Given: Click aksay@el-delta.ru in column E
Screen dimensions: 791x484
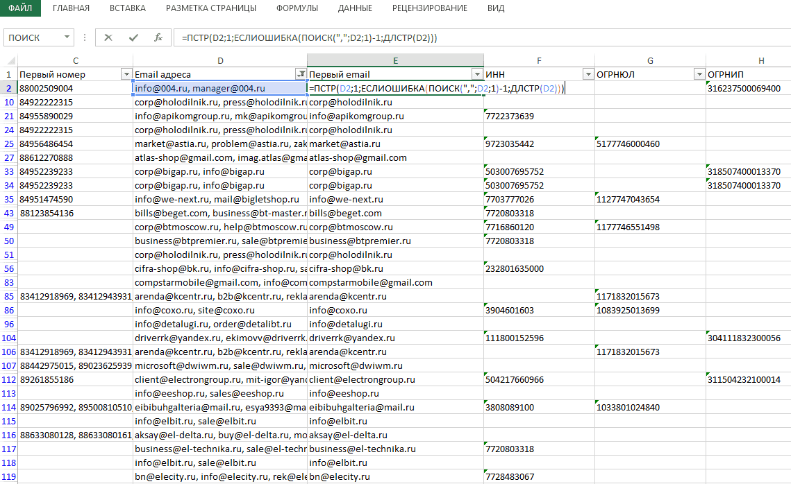Looking at the screenshot, I should (396, 435).
